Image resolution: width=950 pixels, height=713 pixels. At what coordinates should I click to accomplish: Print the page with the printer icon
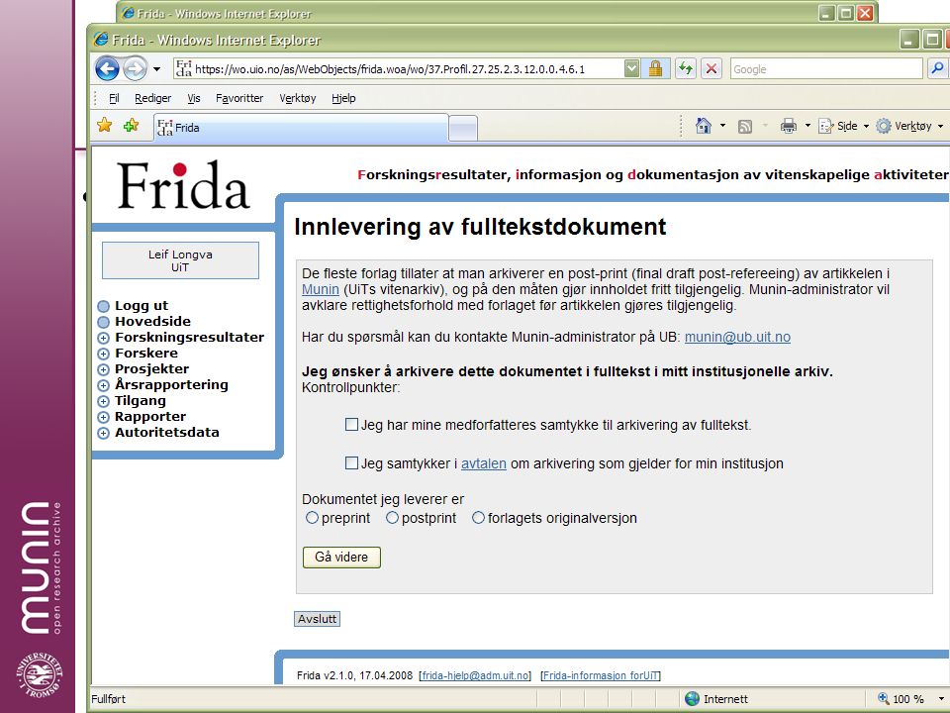pyautogui.click(x=789, y=126)
